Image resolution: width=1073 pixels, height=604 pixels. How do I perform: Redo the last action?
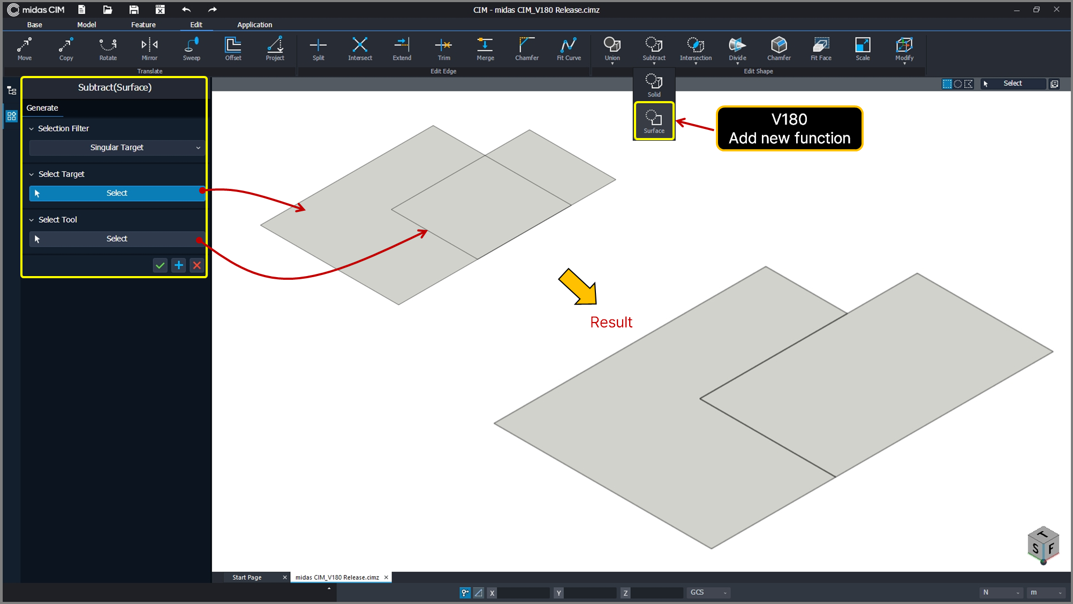click(213, 10)
